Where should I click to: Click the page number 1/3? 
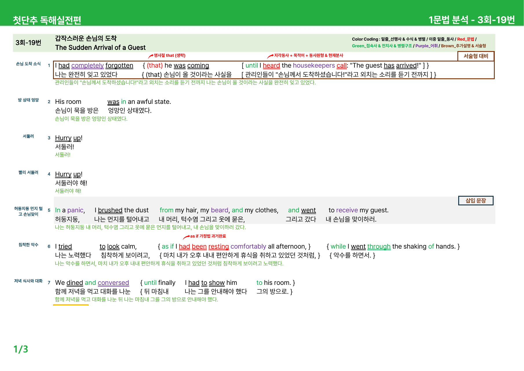click(x=21, y=349)
